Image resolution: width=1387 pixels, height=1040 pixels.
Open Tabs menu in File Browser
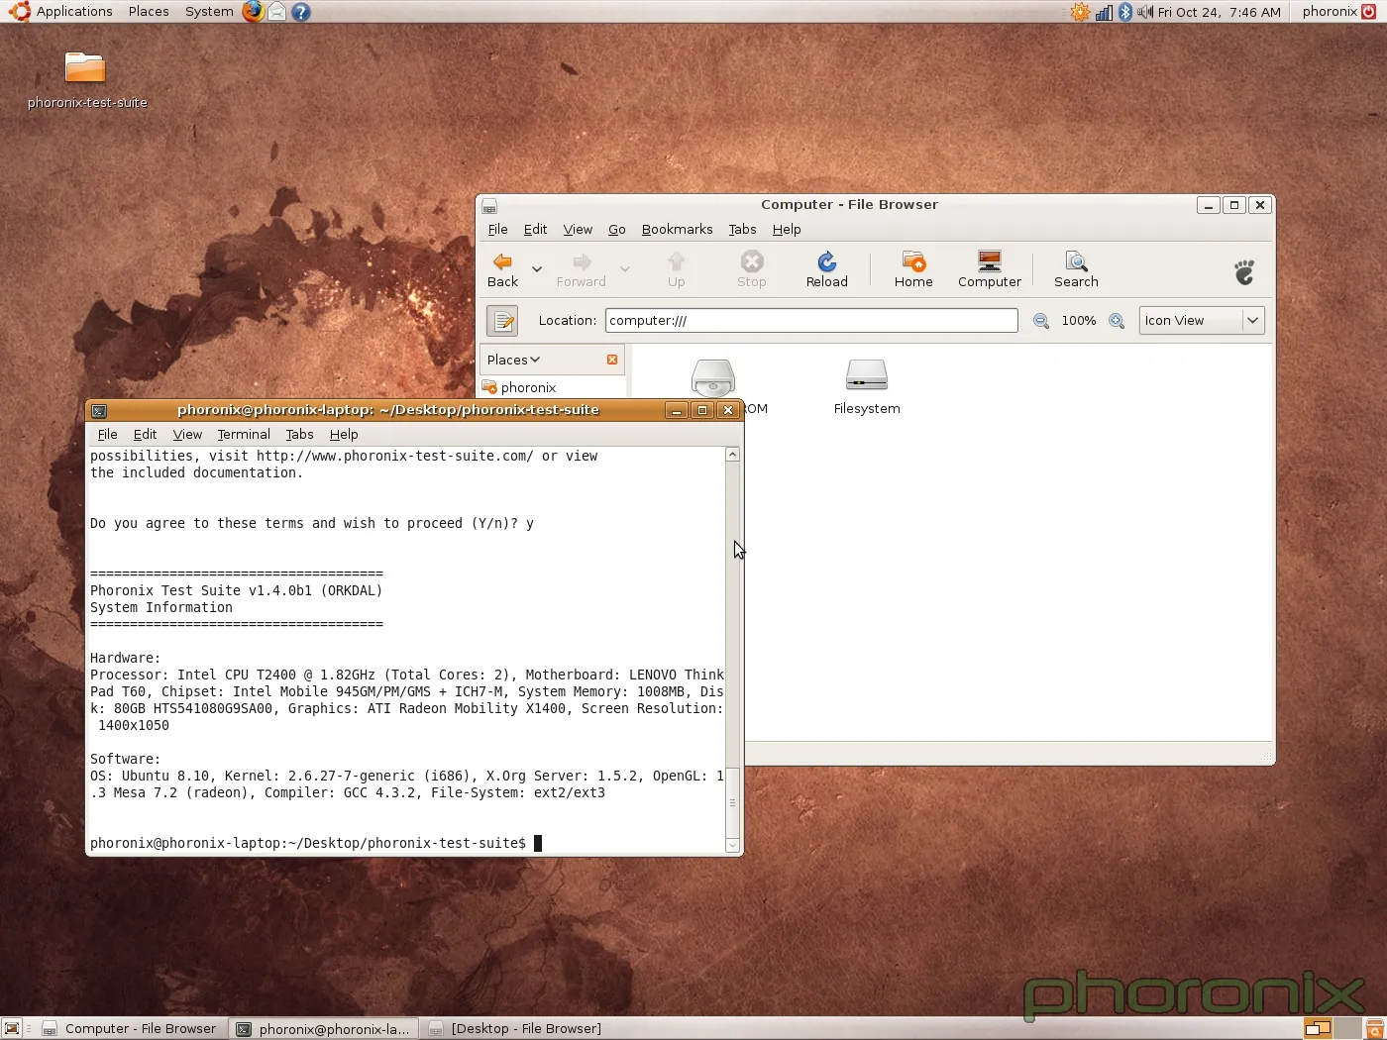coord(742,229)
